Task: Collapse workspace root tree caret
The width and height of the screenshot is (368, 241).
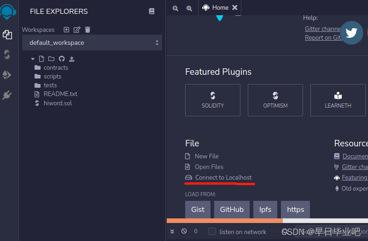Action: (x=33, y=59)
